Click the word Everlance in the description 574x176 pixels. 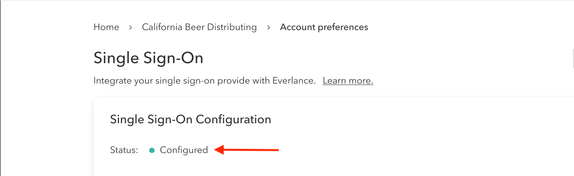294,81
